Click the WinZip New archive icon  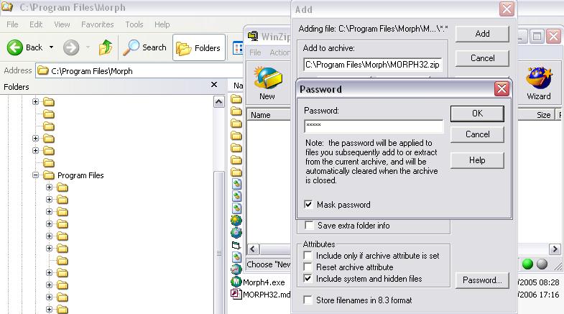pyautogui.click(x=267, y=78)
